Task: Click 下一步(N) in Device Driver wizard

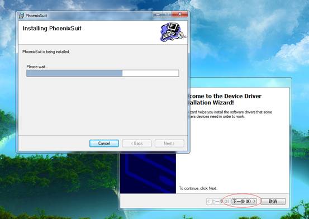Action: 244,201
